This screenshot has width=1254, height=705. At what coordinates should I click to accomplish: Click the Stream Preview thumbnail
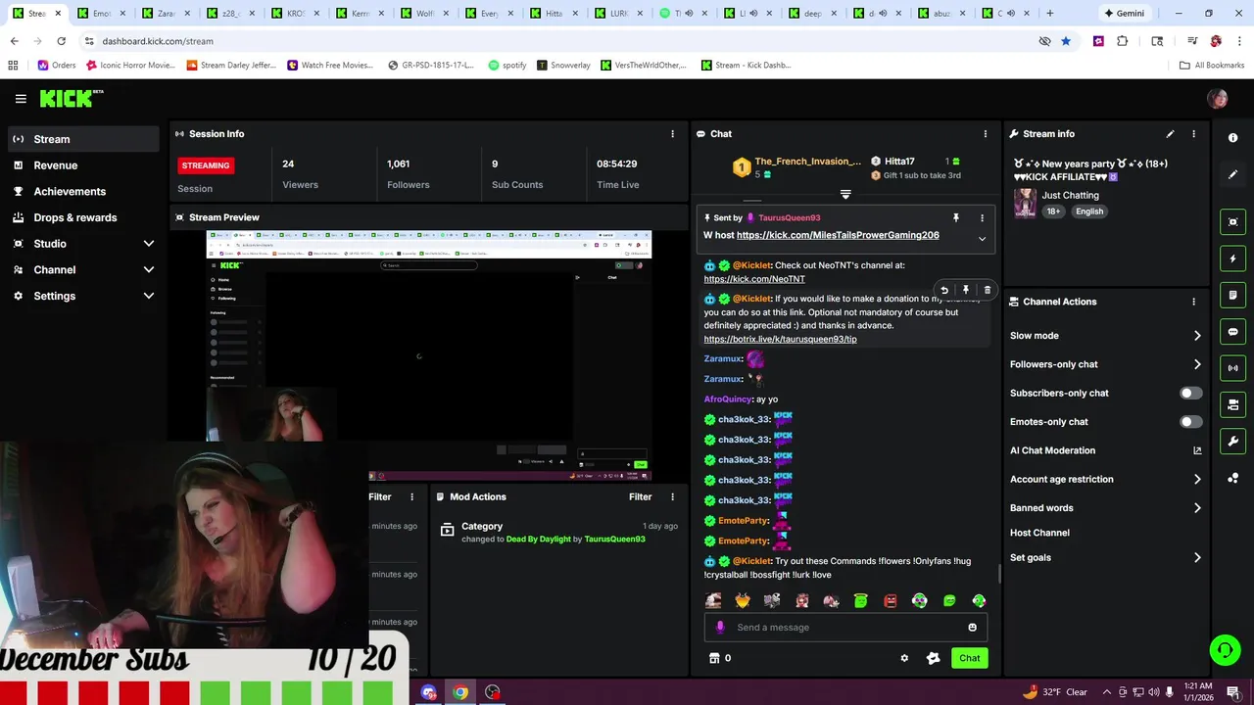428,356
